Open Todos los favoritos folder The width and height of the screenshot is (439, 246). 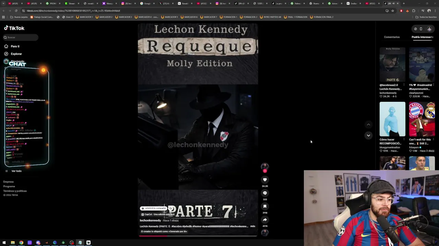pyautogui.click(x=426, y=17)
